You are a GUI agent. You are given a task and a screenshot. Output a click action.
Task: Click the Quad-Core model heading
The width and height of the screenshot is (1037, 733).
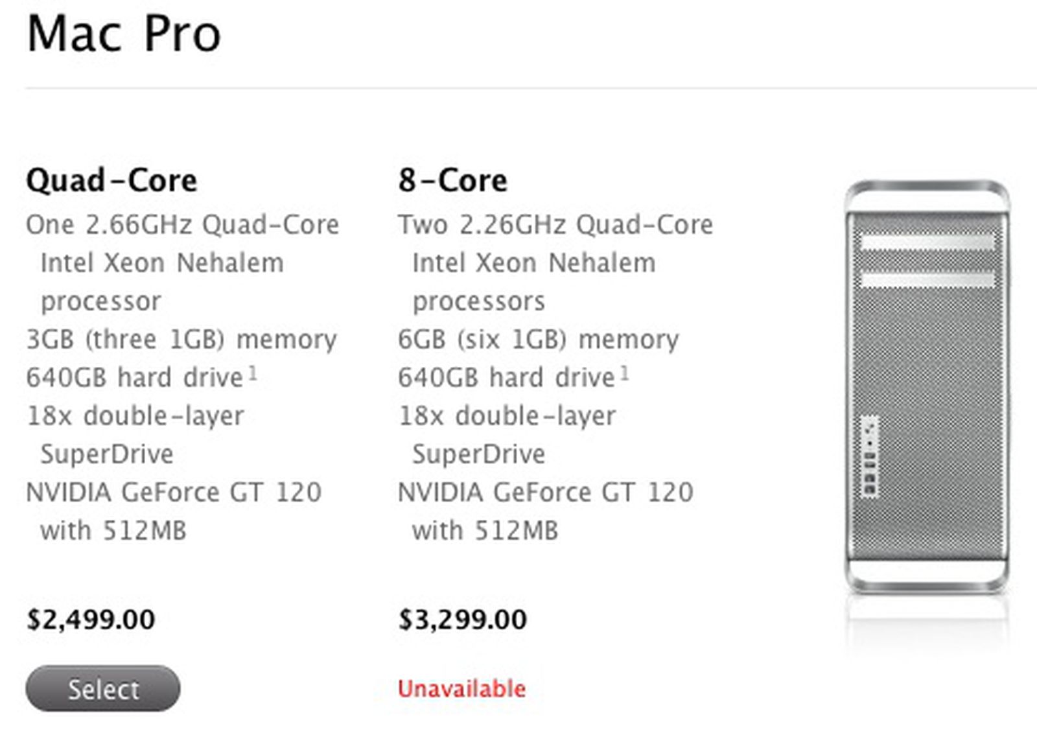[x=111, y=180]
